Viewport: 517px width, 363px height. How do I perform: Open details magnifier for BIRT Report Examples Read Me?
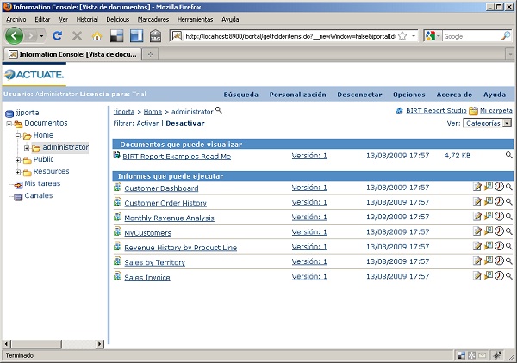point(509,155)
